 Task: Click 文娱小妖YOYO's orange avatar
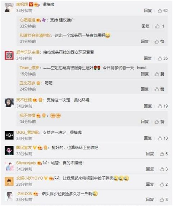click(x=9, y=181)
